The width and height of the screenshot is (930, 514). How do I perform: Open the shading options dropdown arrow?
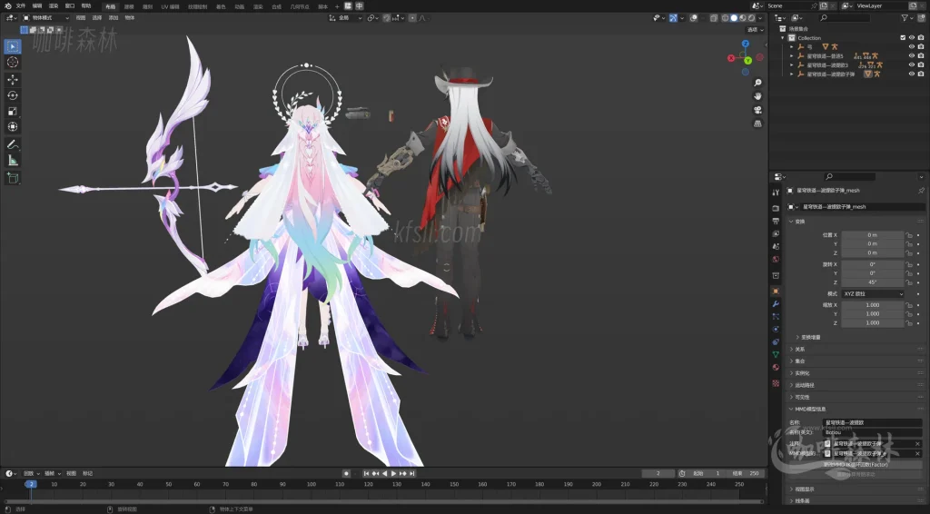click(760, 18)
